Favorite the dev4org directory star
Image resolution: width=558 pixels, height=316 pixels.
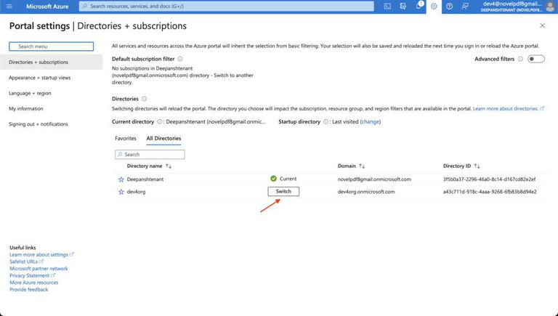[x=121, y=192]
